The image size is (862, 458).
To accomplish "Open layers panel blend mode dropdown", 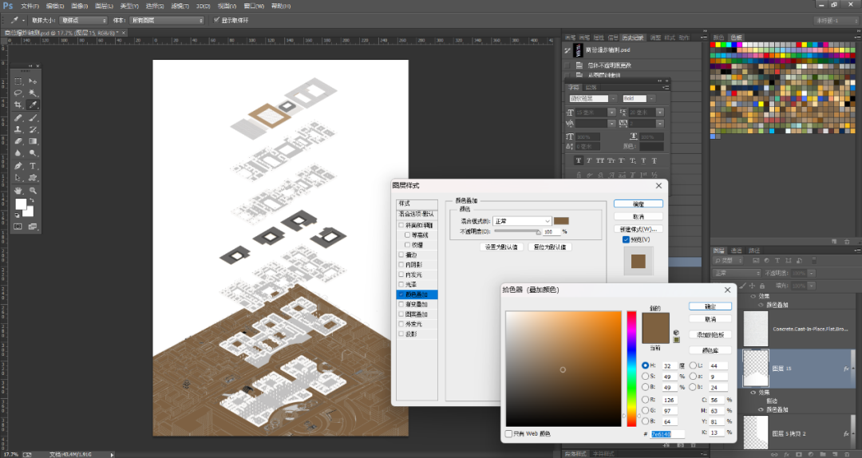I will pos(736,273).
